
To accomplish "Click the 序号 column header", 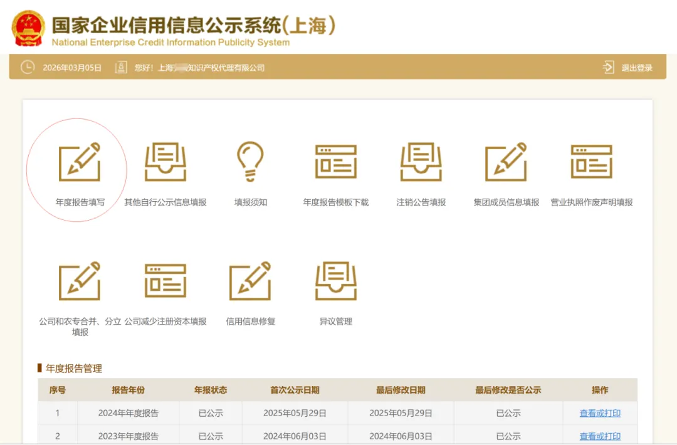I will point(58,390).
